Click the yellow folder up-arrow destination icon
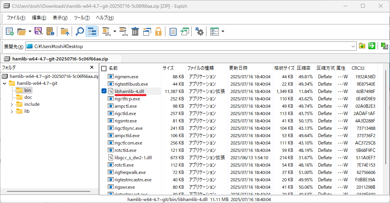This screenshot has width=390, height=203. 362,46
